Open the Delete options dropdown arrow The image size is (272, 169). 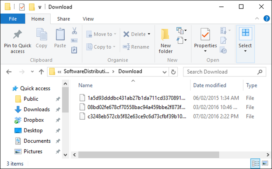(x=149, y=34)
